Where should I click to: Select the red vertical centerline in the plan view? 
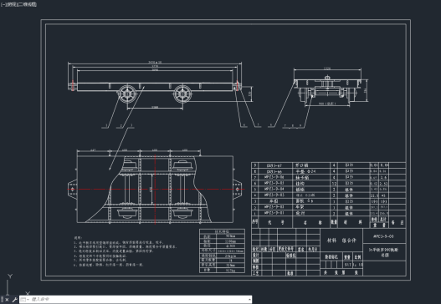(156, 190)
